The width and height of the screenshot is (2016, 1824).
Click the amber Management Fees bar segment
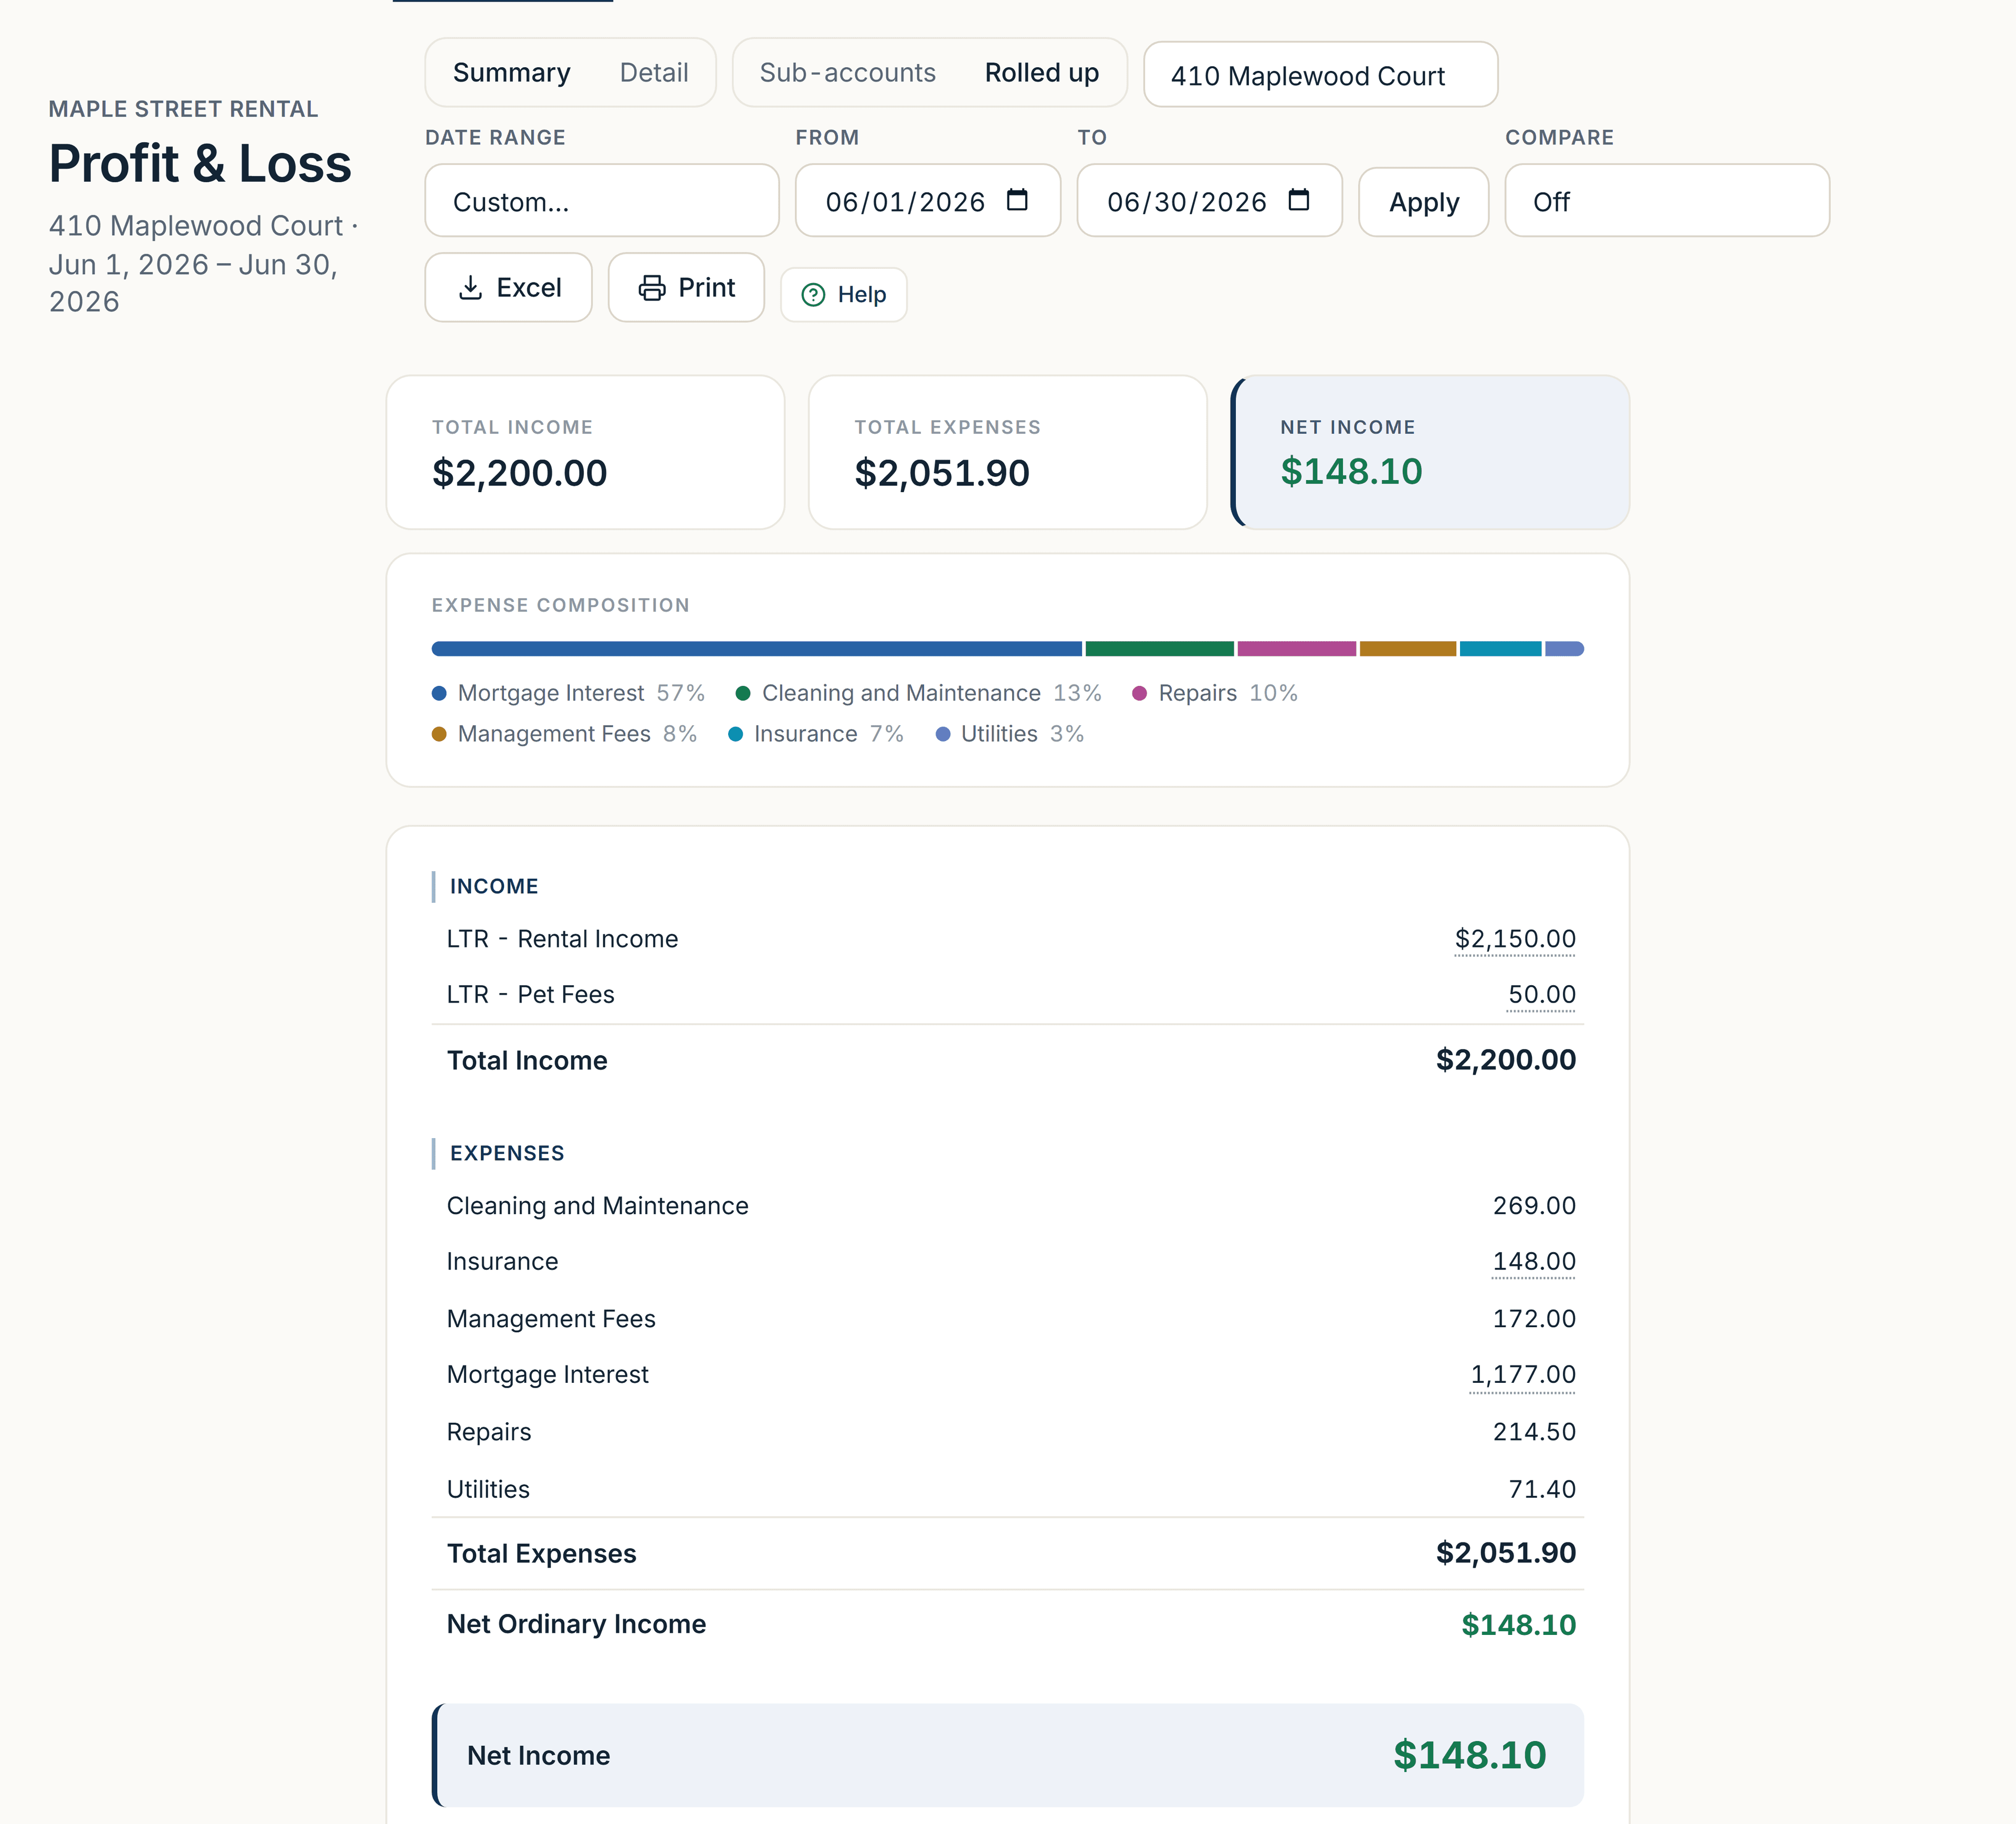coord(1407,649)
